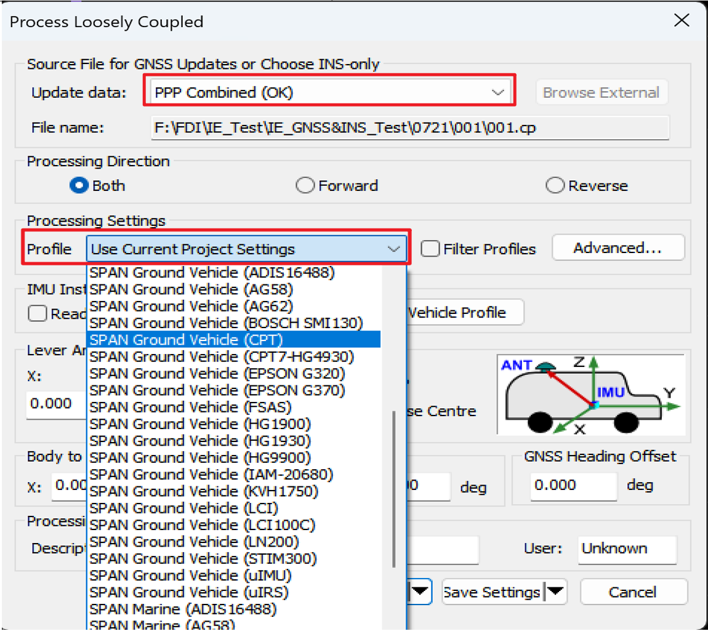Pick SPAN Ground Vehicle (EPSON G320)
Screen dimensions: 708x631
point(234,373)
